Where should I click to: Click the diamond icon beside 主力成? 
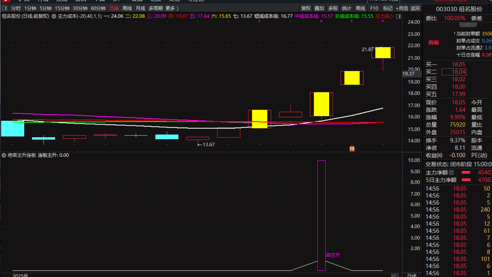(x=391, y=16)
